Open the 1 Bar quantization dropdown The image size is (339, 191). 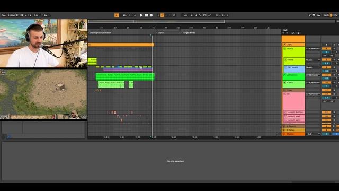coord(46,15)
